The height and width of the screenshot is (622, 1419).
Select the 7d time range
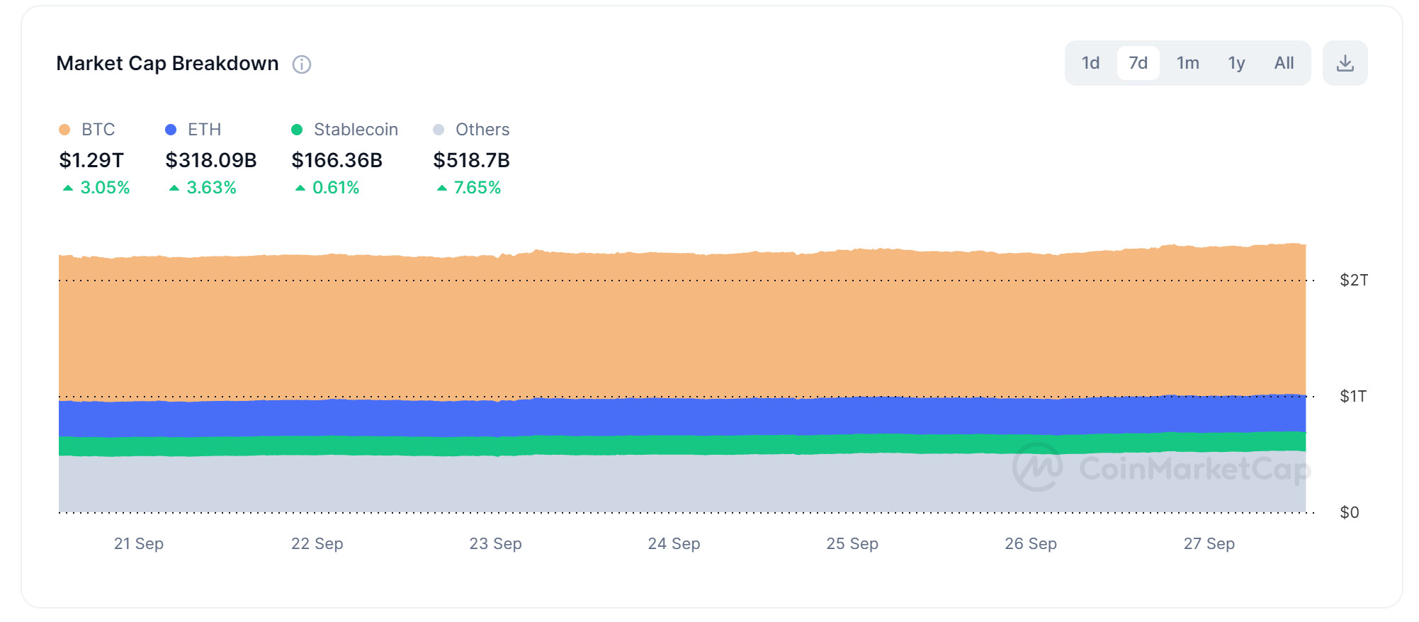(1138, 63)
